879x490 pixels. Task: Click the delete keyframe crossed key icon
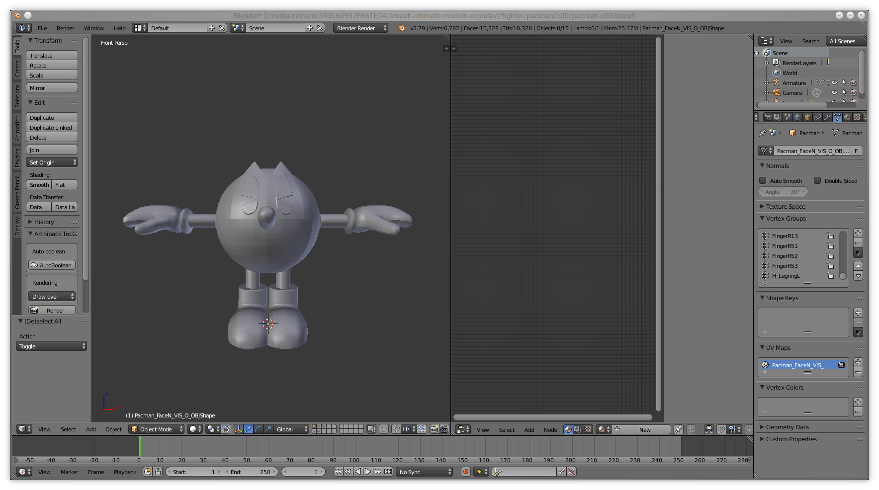coord(571,472)
